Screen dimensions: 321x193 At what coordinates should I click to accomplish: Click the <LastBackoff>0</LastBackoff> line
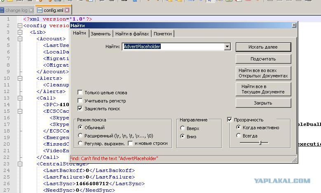[89, 170]
